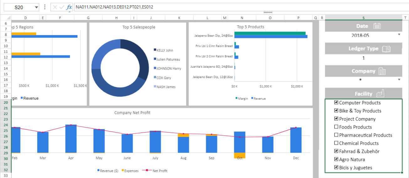This screenshot has height=178, width=409.
Task: Select column header S
Action: pos(363,18)
